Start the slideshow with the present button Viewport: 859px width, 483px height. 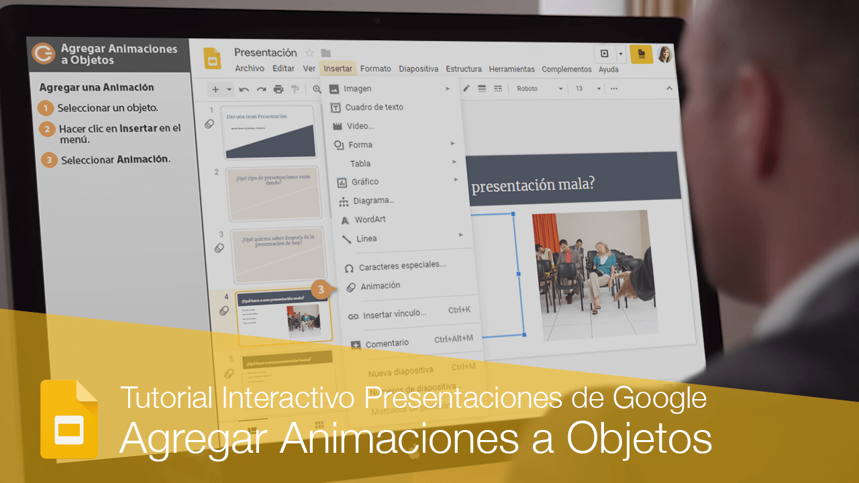(605, 54)
